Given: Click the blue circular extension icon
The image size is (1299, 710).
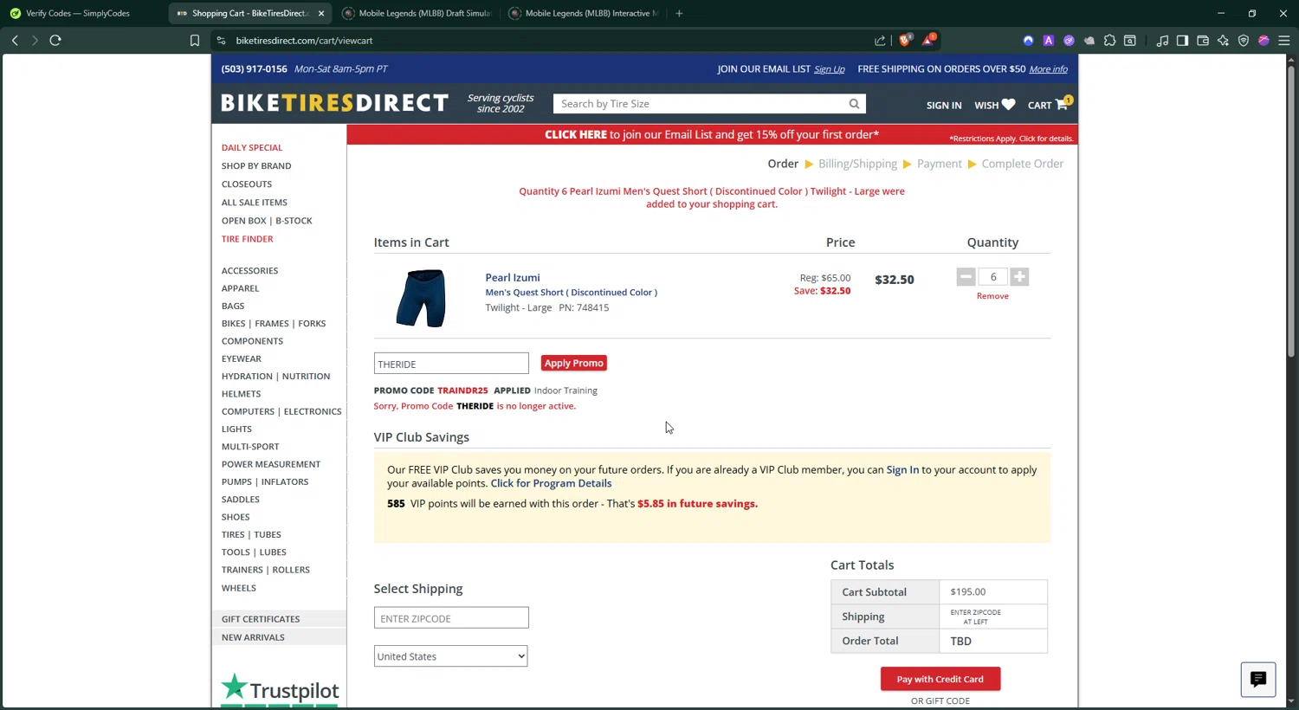Looking at the screenshot, I should tap(1028, 41).
